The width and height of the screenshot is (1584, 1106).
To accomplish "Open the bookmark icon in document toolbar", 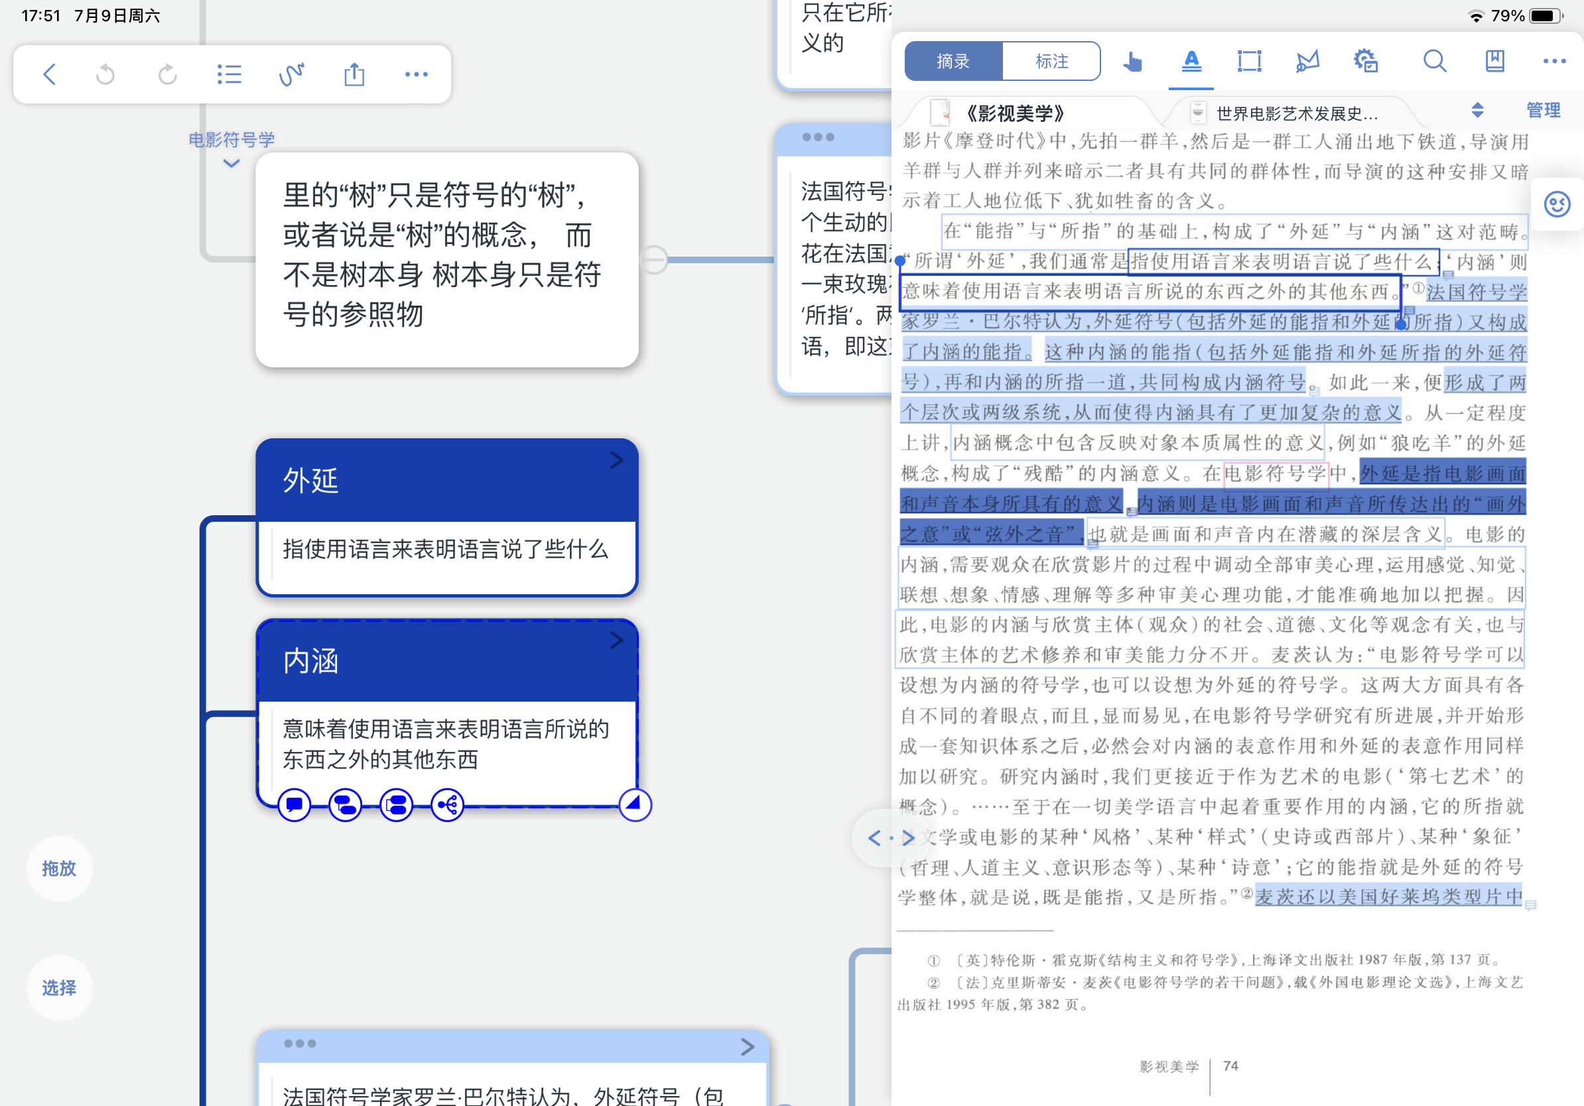I will coord(1494,62).
